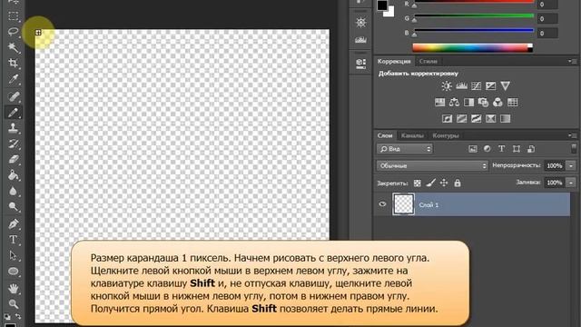Select the Zoom tool in toolbar
The height and width of the screenshot is (327, 581).
(14, 304)
